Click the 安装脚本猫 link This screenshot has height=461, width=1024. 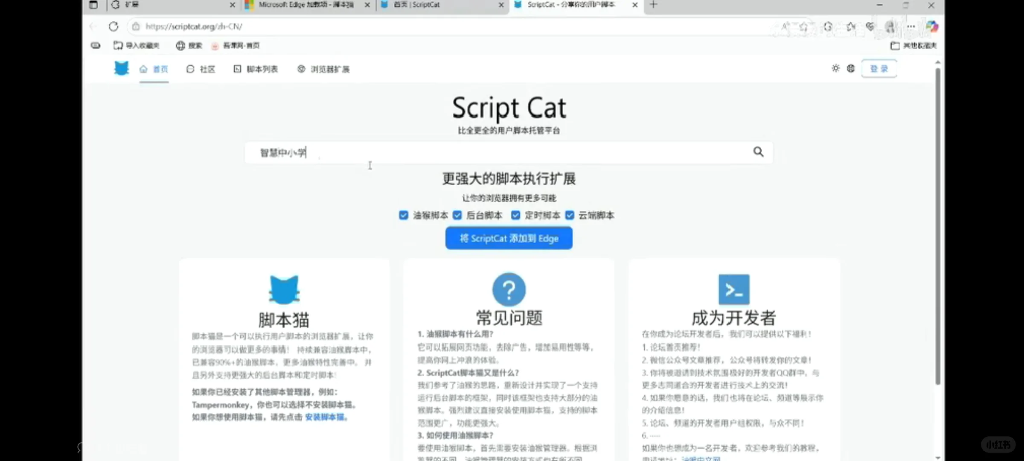click(325, 417)
